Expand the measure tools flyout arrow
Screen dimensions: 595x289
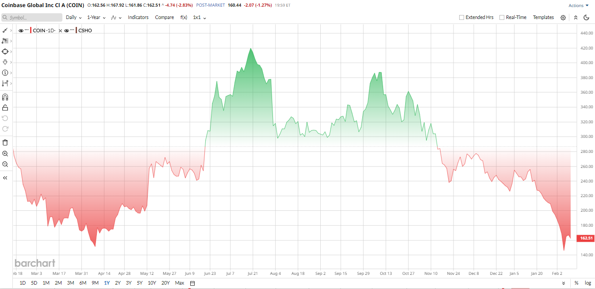click(x=11, y=83)
